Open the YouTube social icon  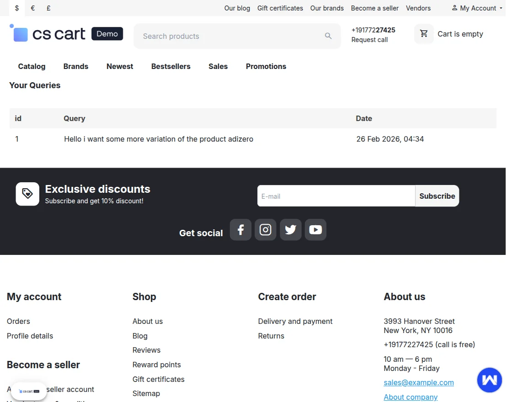click(x=315, y=229)
